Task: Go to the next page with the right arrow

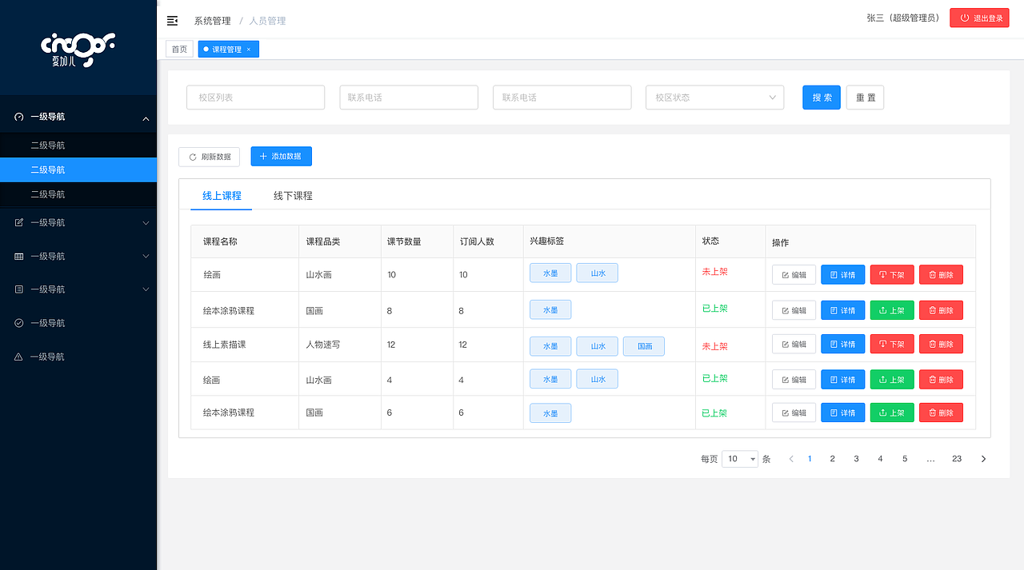Action: (983, 459)
